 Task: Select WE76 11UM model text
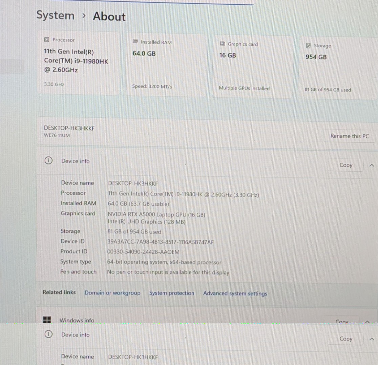coord(57,135)
